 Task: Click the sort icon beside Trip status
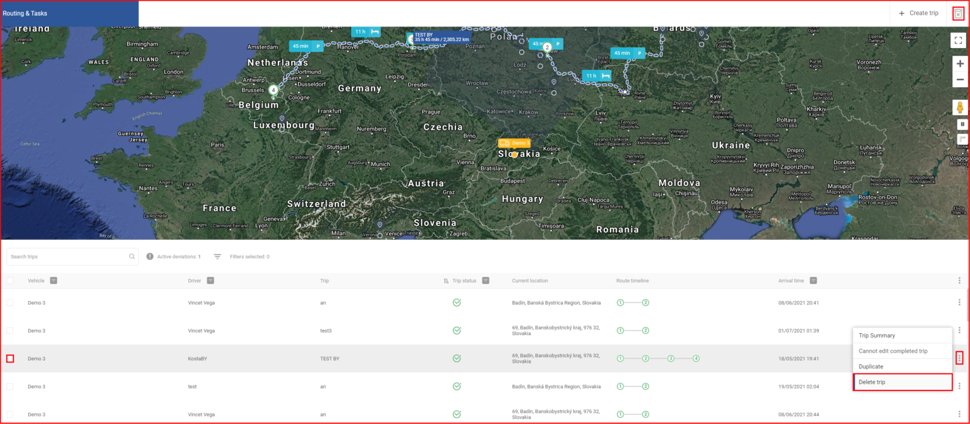click(447, 281)
